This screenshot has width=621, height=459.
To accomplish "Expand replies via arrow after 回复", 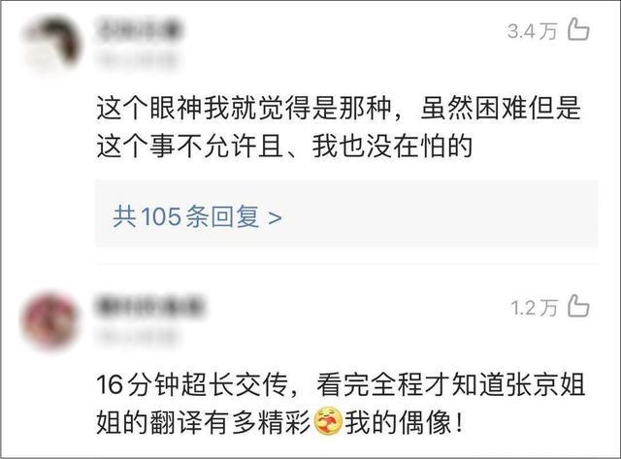I will tap(275, 217).
